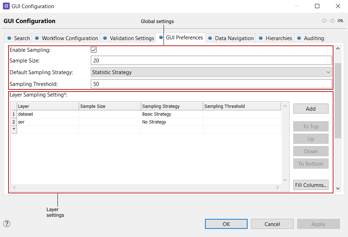Click inside the Sample Size input field
Screen dimensions: 348x237
[211, 60]
